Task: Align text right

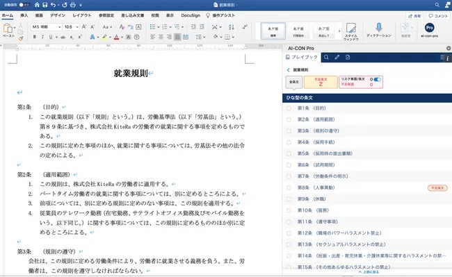Action: [169, 37]
